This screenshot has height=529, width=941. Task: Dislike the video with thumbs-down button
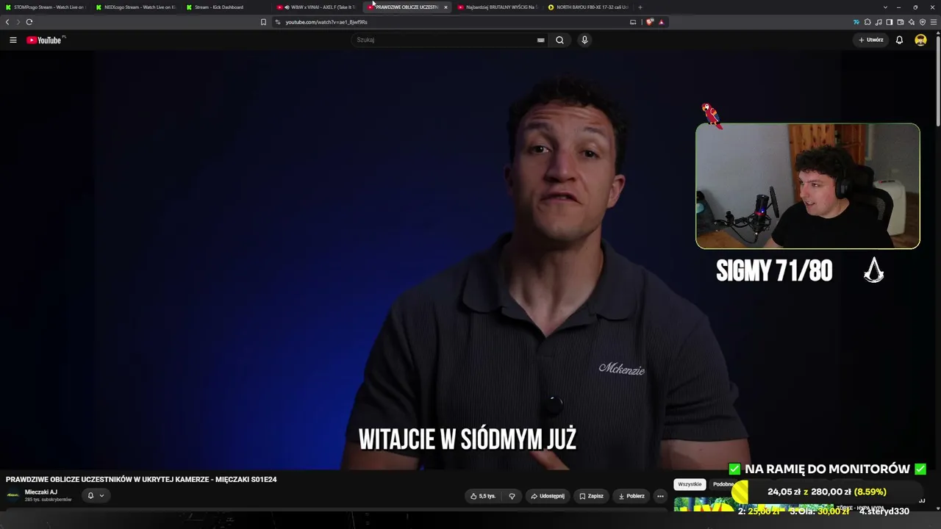512,496
